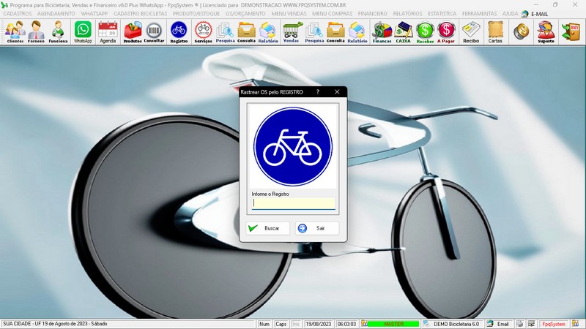Open the CADASTROS menu
The image size is (586, 329).
tap(18, 13)
